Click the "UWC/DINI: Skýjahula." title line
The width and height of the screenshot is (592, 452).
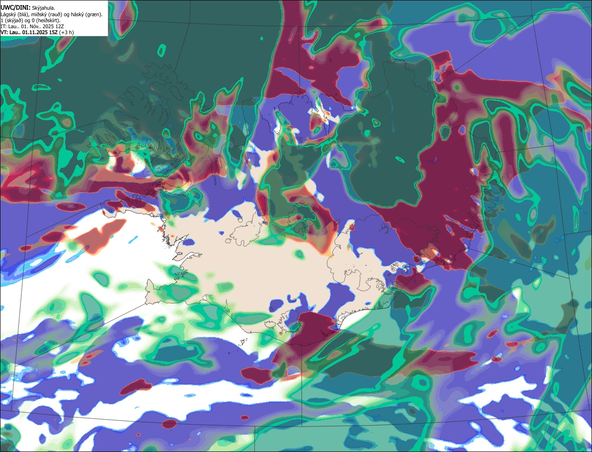(x=28, y=8)
